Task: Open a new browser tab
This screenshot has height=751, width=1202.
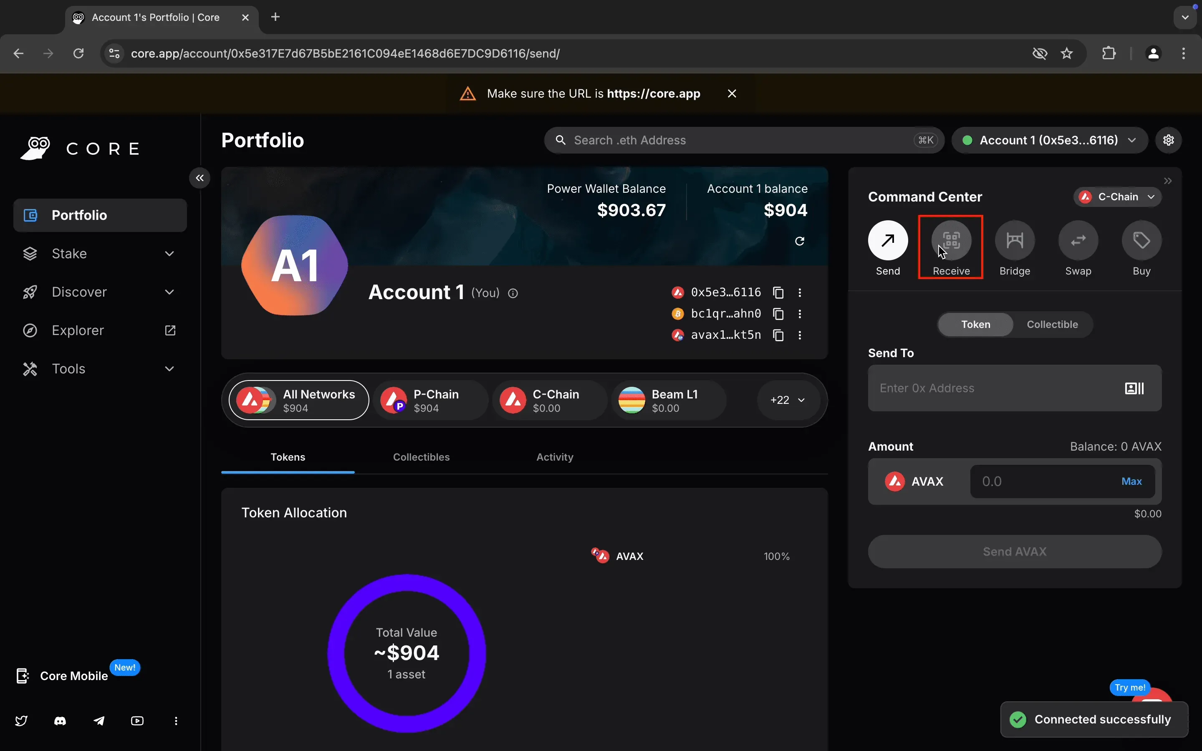Action: click(275, 18)
